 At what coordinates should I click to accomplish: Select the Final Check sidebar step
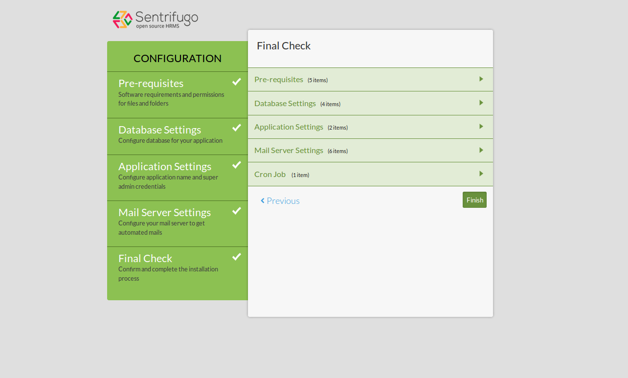click(145, 259)
